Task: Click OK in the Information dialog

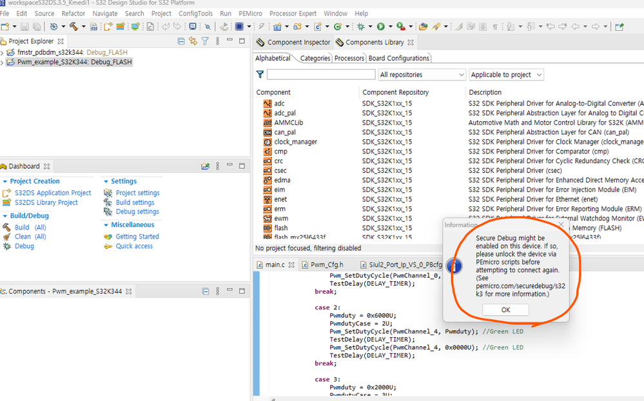Action: [x=505, y=310]
